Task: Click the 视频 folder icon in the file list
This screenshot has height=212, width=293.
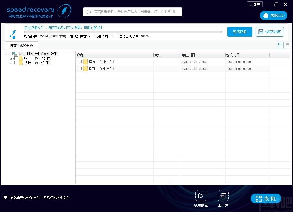Action: (85, 68)
